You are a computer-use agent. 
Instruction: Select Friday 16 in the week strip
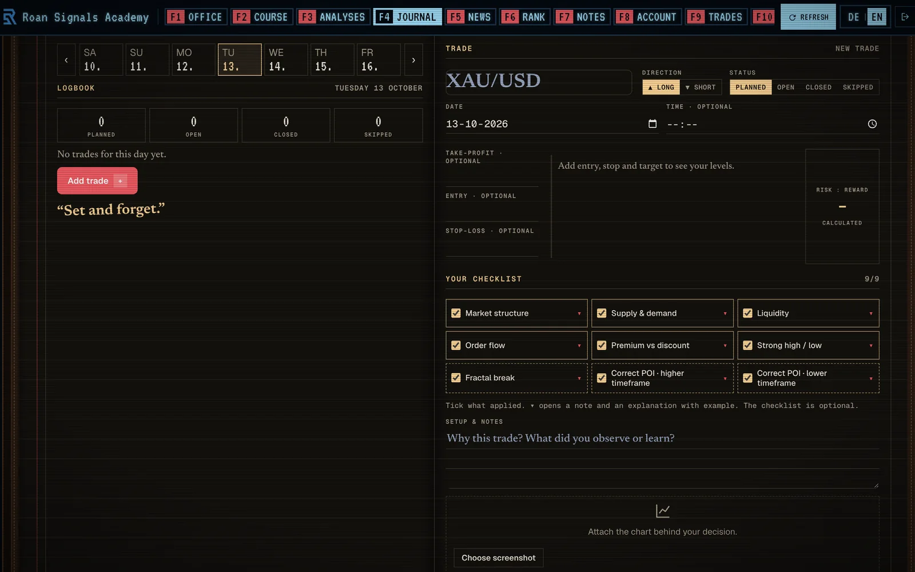378,59
